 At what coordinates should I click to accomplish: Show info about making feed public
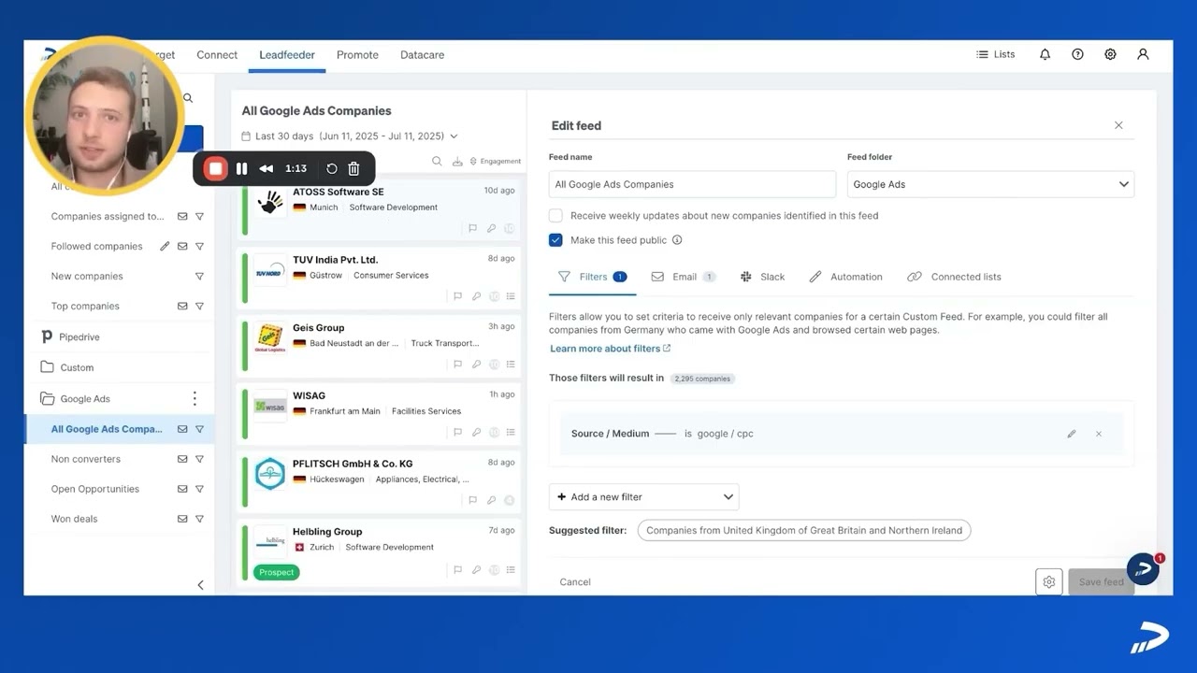coord(677,240)
